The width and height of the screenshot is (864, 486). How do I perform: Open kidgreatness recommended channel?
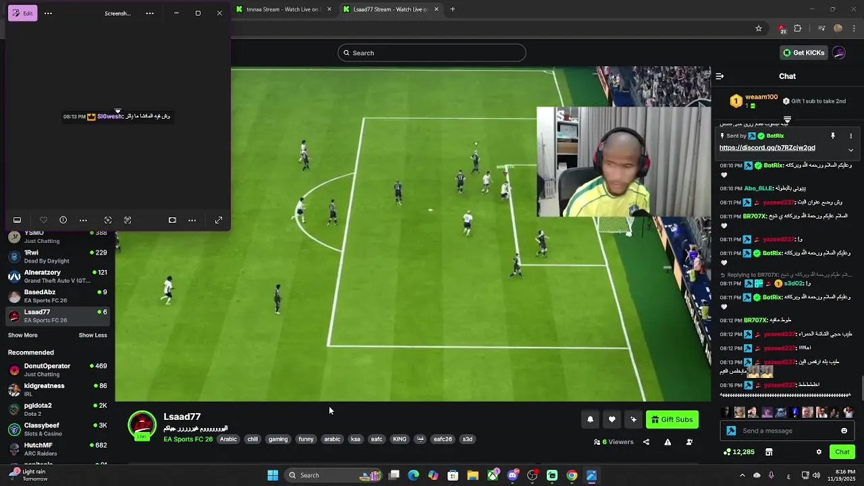(x=57, y=389)
